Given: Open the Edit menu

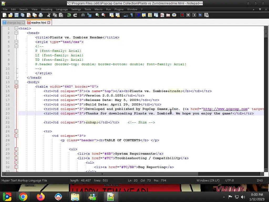Looking at the screenshot, I should [x=13, y=9].
